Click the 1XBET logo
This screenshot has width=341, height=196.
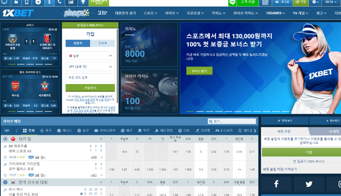click(18, 13)
